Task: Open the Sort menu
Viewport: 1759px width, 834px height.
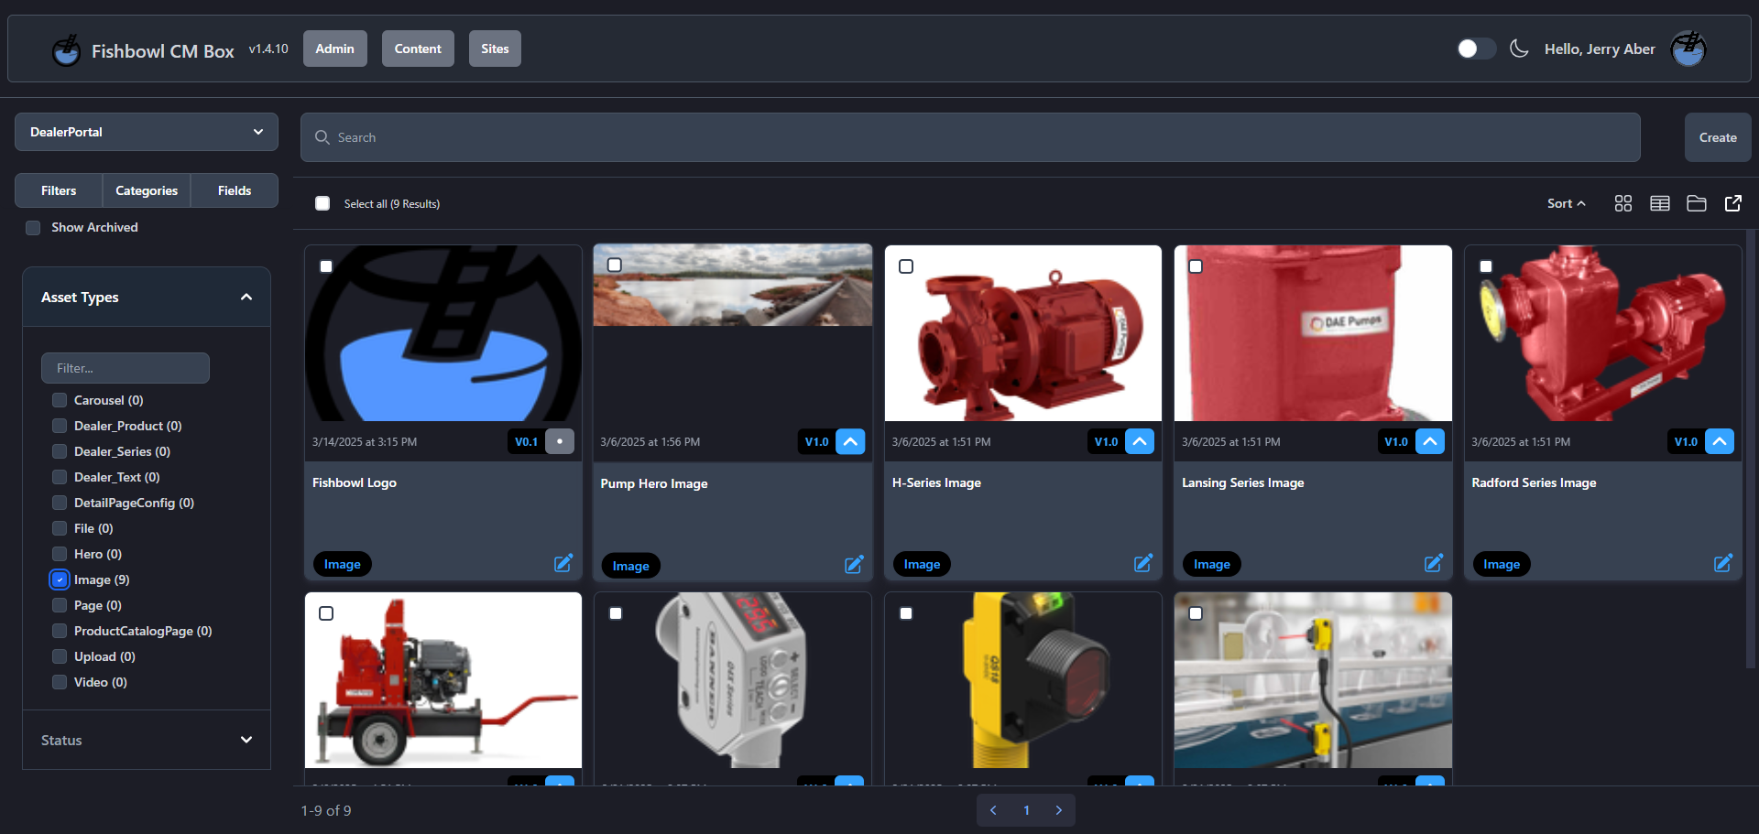Action: click(x=1566, y=203)
